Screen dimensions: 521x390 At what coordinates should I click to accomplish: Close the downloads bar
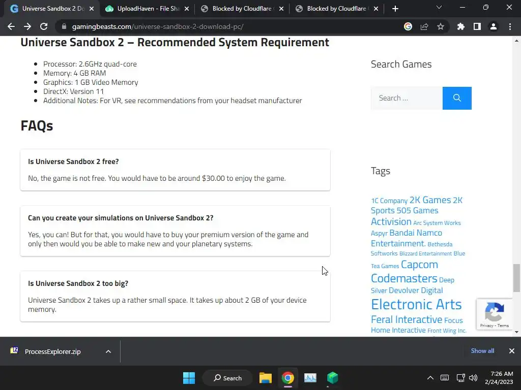pyautogui.click(x=512, y=351)
